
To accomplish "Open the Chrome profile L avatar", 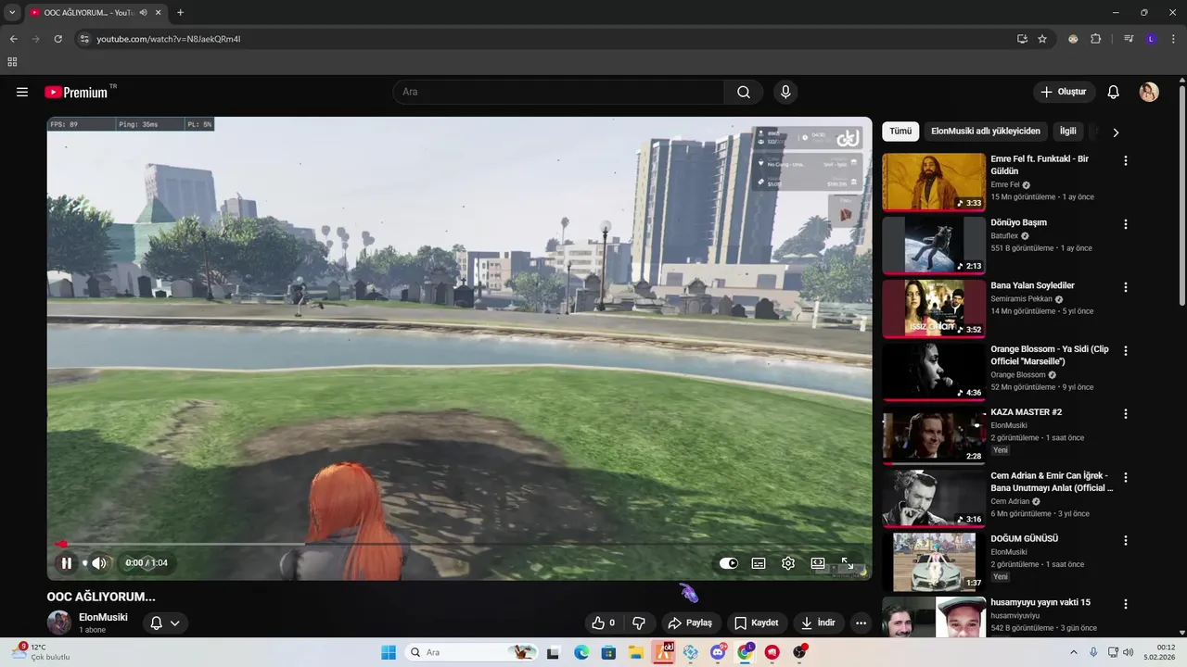I will [1151, 39].
